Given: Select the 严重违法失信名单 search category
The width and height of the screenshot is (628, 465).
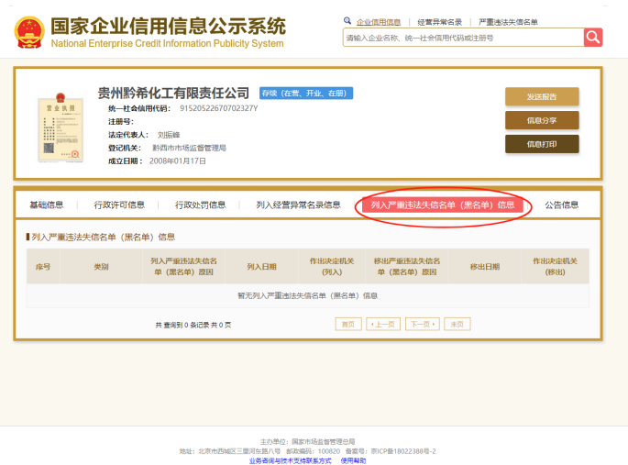Looking at the screenshot, I should point(508,21).
